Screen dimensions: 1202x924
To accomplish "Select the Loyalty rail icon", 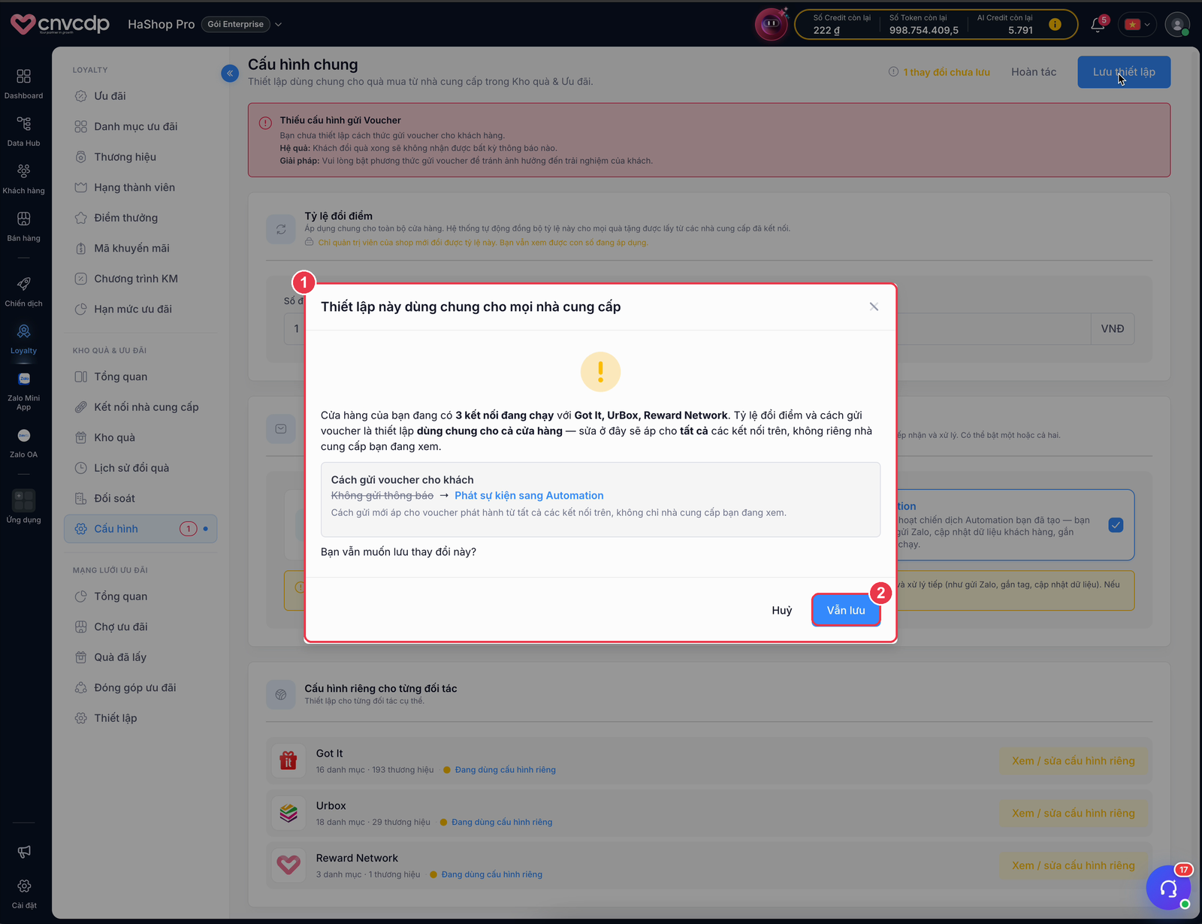I will pyautogui.click(x=24, y=339).
